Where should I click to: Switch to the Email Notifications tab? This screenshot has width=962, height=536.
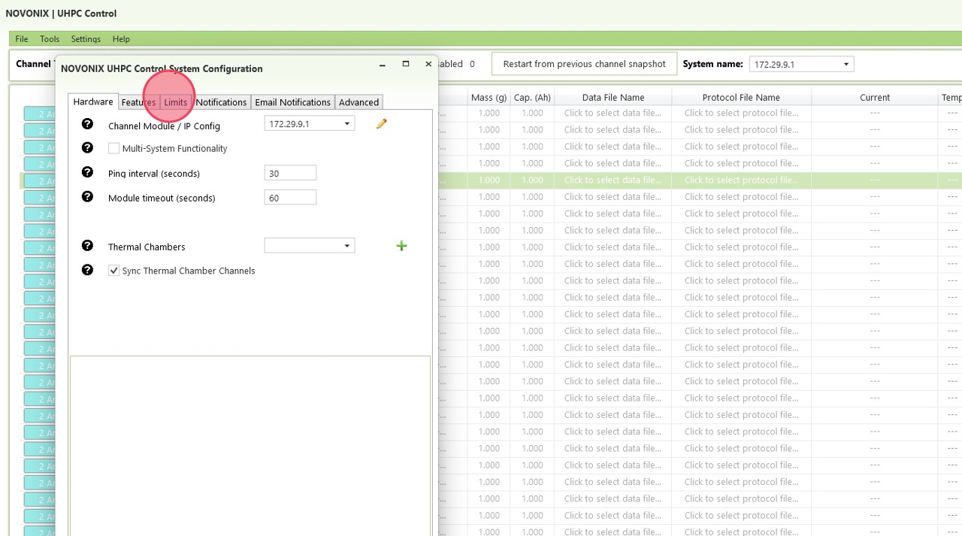coord(292,102)
